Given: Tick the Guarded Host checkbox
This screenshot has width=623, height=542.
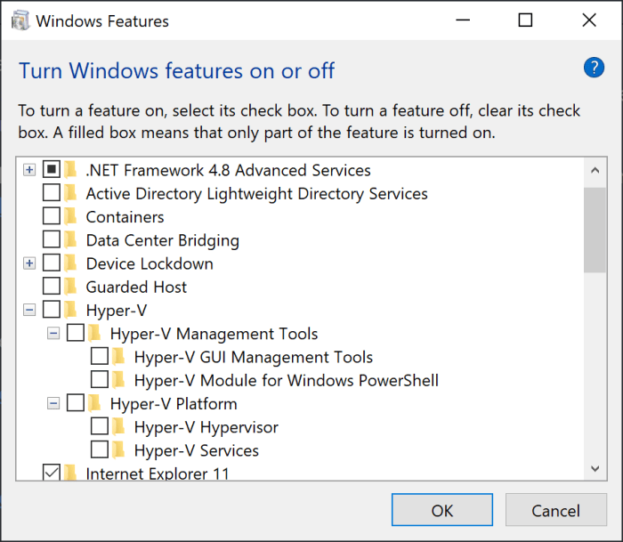Looking at the screenshot, I should coord(52,286).
